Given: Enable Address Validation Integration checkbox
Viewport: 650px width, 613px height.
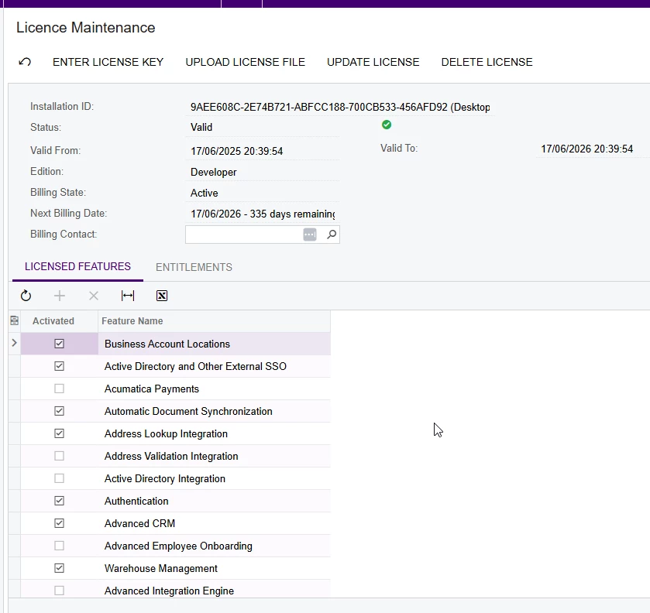Looking at the screenshot, I should pos(60,456).
